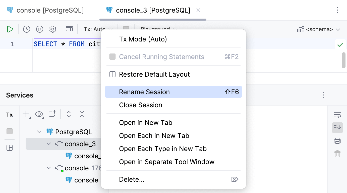Screen dimensions: 347x193
Task: Toggle the Tx filter in Services toolbar
Action: 9,115
